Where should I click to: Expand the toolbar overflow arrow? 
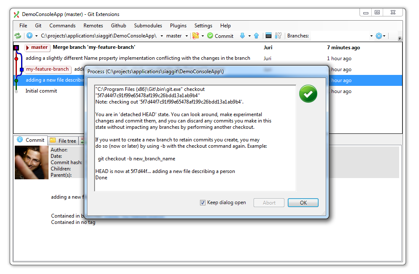400,38
